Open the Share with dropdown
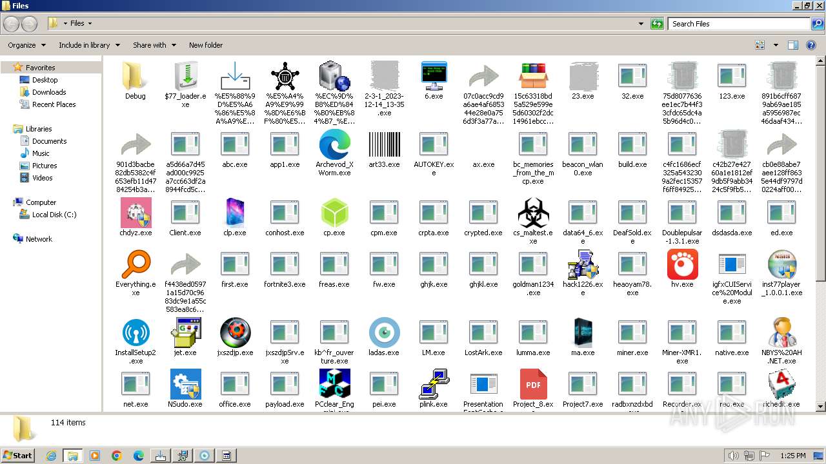The image size is (826, 464). [154, 45]
